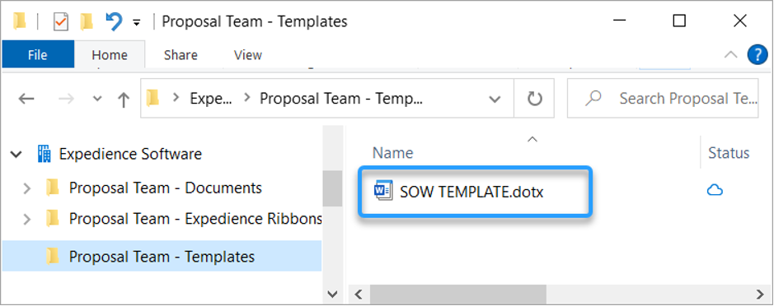774x306 pixels.
Task: Click the New Folder icon in quick access toolbar
Action: point(87,21)
